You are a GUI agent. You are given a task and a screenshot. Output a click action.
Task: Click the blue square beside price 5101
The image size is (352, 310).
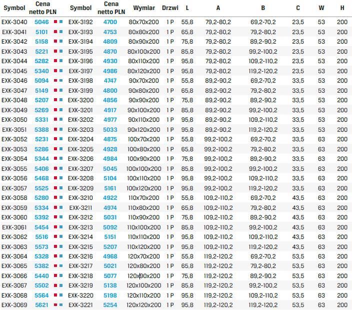click(x=61, y=32)
